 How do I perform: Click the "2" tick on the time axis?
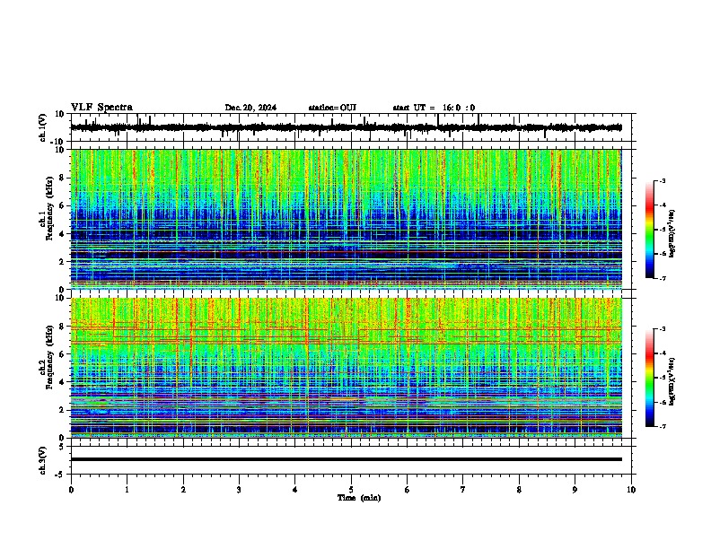tap(183, 490)
